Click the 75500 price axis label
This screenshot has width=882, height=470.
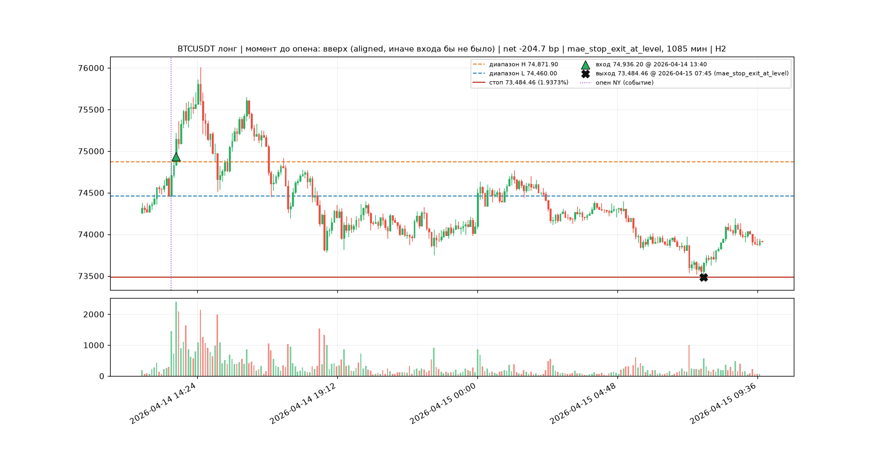(91, 110)
